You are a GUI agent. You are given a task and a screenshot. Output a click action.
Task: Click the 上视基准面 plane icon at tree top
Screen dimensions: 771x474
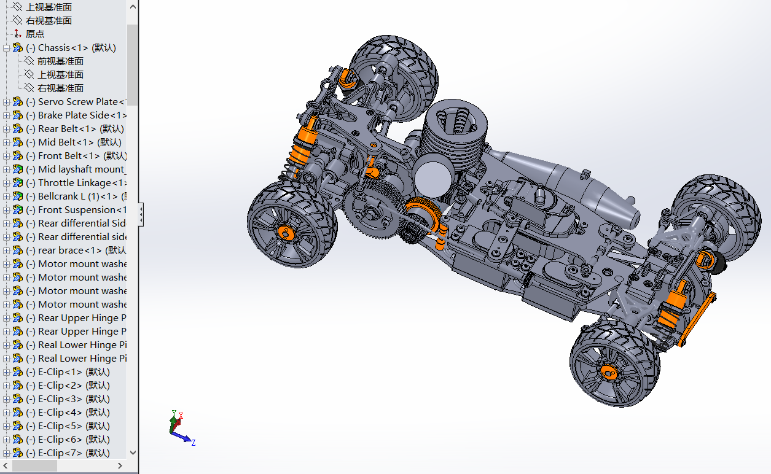[x=17, y=7]
